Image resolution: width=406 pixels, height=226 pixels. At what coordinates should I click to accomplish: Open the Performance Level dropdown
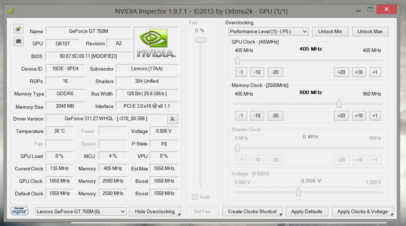tap(268, 32)
